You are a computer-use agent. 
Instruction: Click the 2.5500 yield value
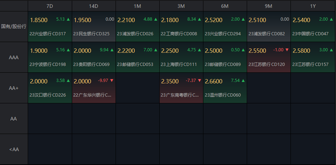[x=258, y=51]
